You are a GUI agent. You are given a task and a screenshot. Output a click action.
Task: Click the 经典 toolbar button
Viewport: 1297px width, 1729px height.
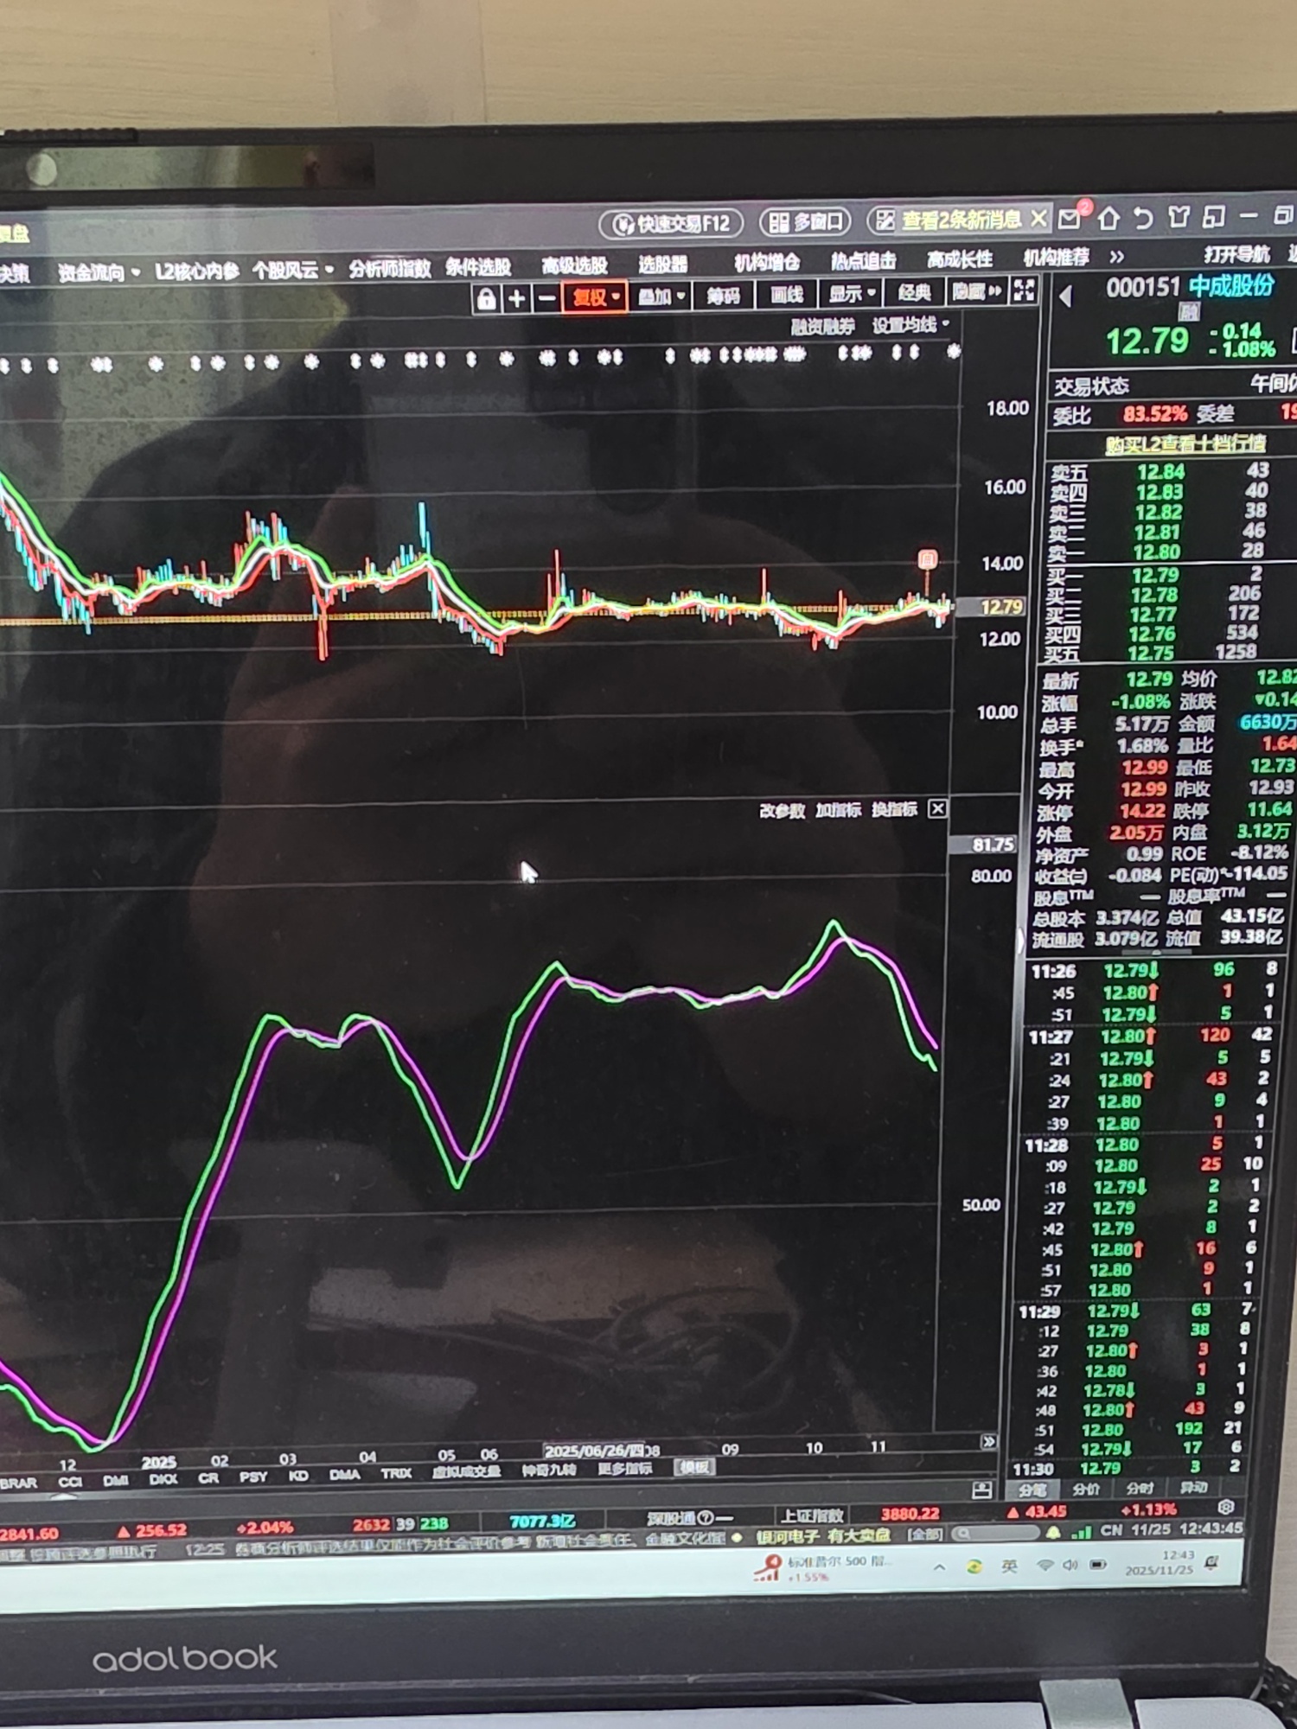pyautogui.click(x=914, y=292)
